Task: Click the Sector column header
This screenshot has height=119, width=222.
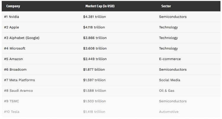Action: click(166, 6)
